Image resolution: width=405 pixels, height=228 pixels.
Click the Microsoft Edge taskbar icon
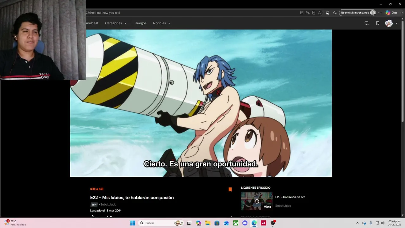(254, 223)
